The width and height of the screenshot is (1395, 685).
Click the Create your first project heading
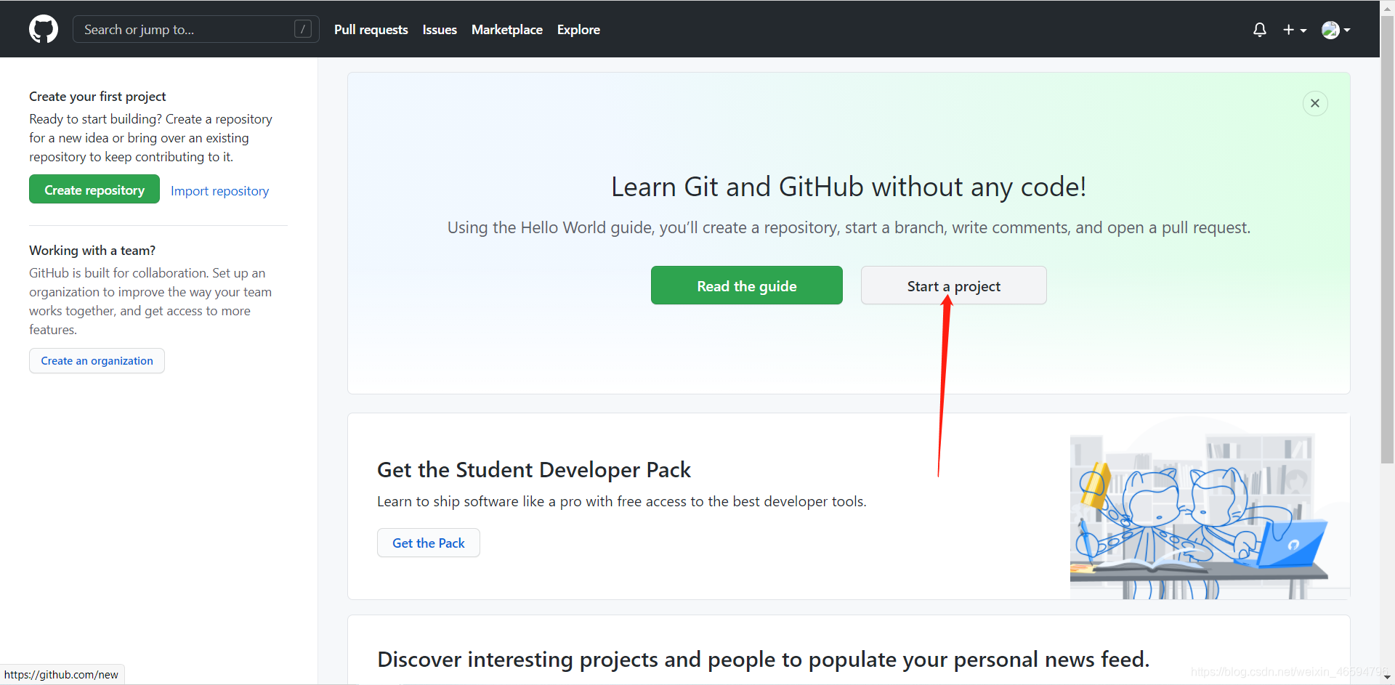click(x=97, y=97)
